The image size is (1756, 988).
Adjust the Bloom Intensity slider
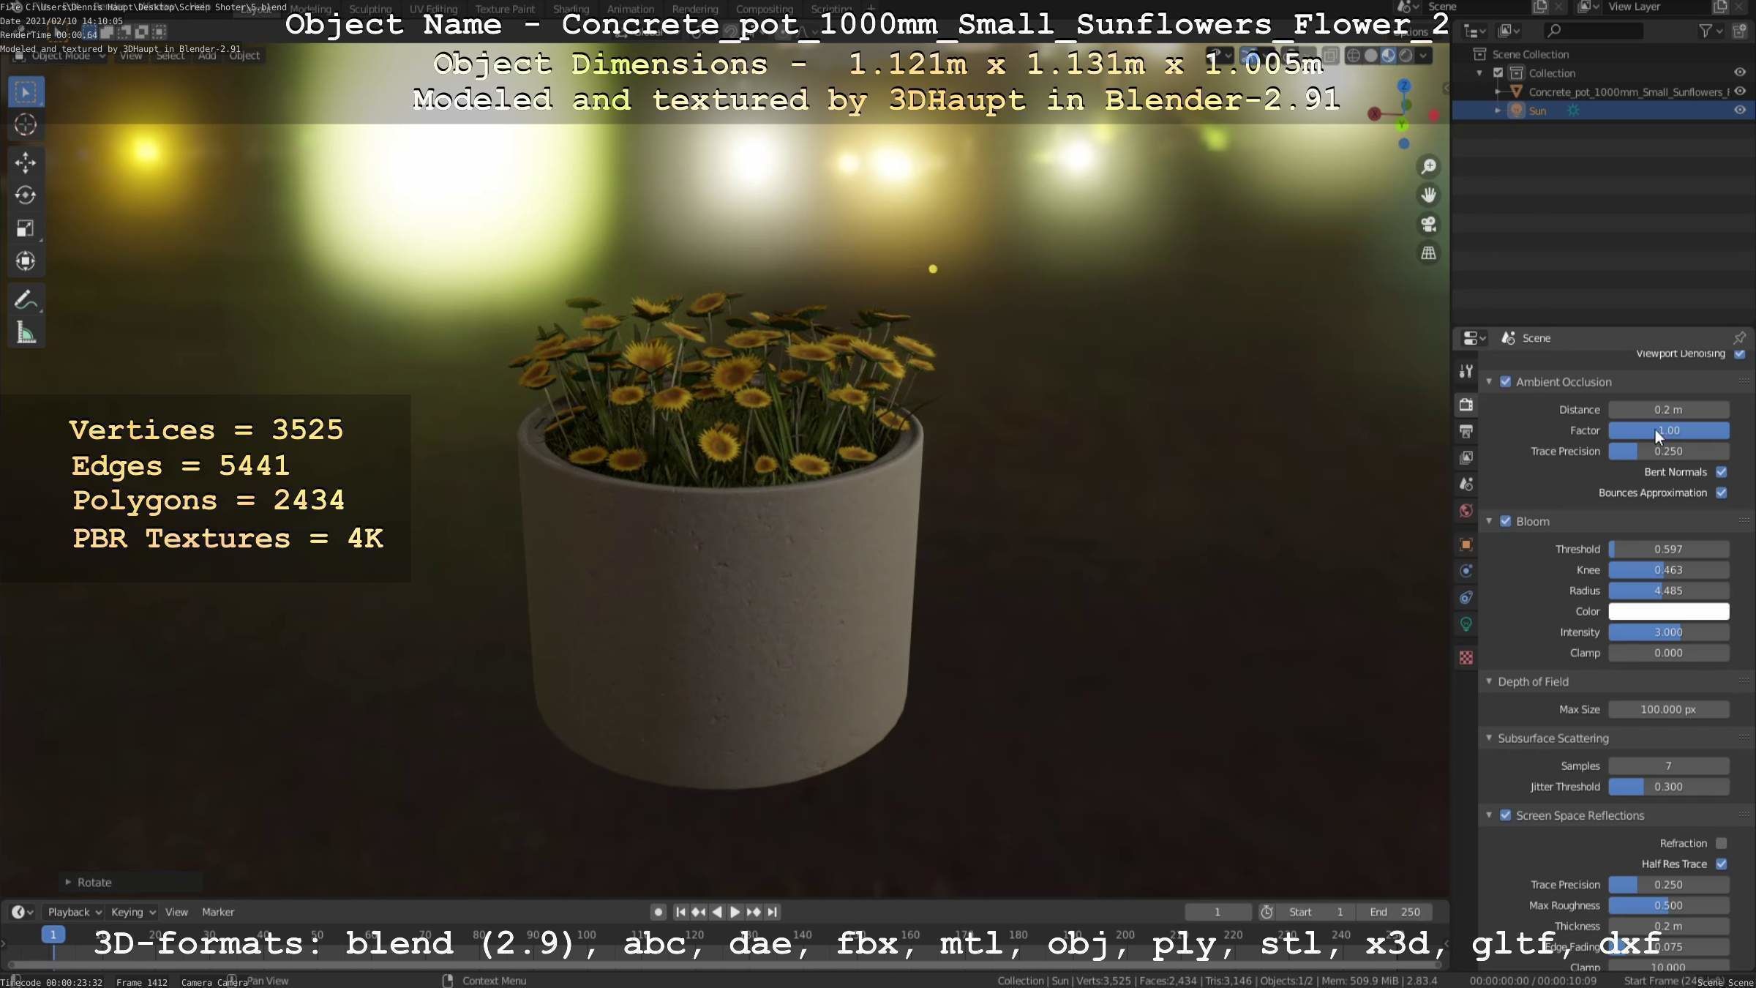(x=1668, y=632)
